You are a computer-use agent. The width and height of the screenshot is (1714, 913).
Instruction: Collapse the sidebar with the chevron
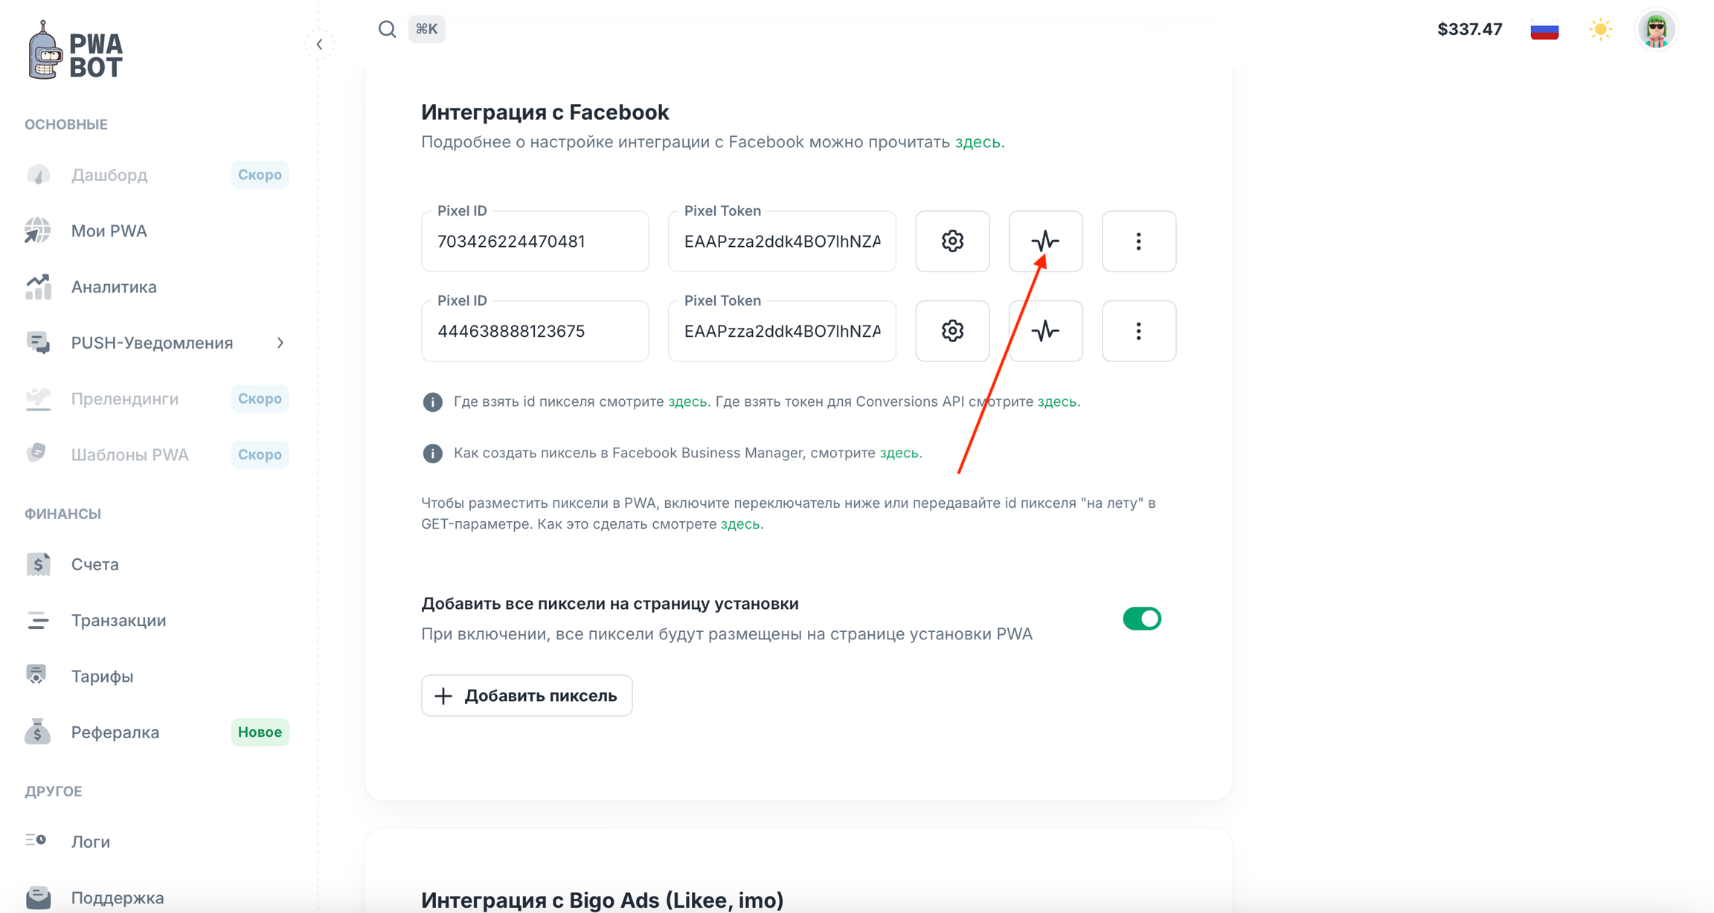pyautogui.click(x=319, y=44)
